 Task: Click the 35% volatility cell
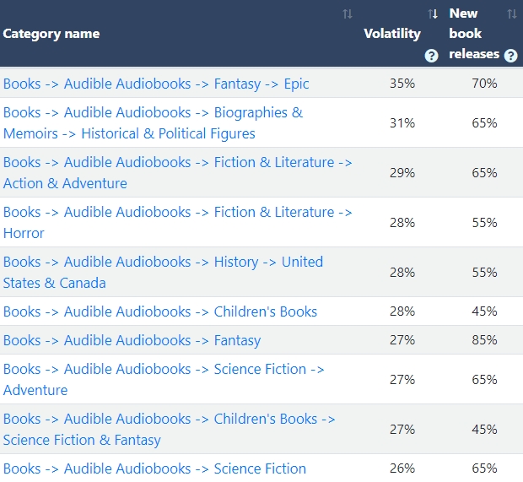[x=402, y=84]
